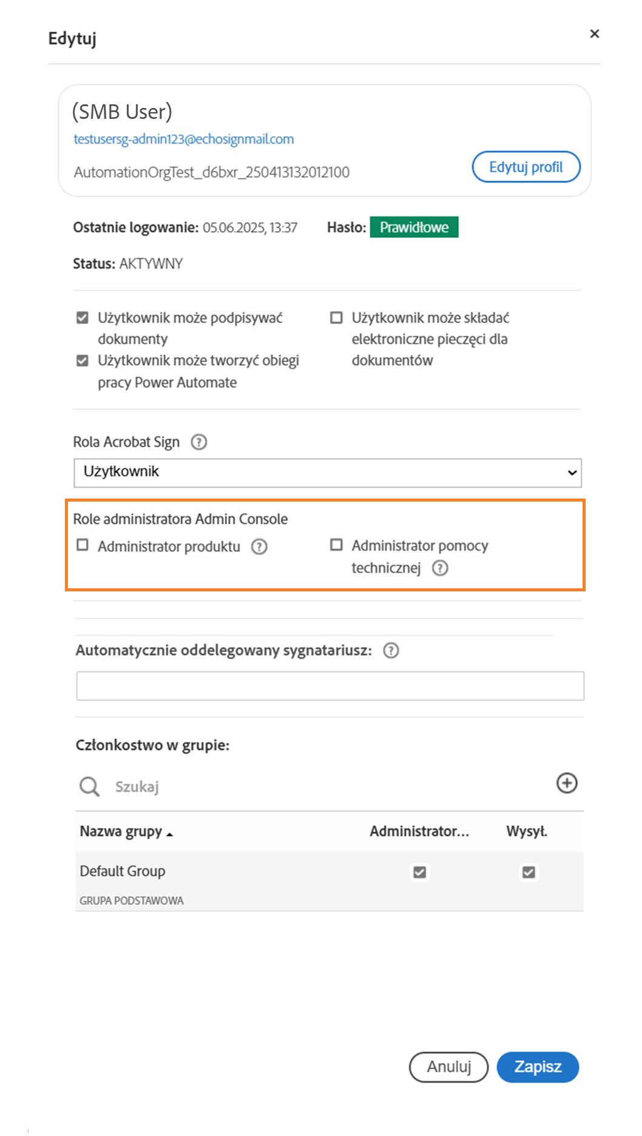Open the Rola Acrobat Sign dropdown
This screenshot has height=1136, width=642.
pos(328,472)
